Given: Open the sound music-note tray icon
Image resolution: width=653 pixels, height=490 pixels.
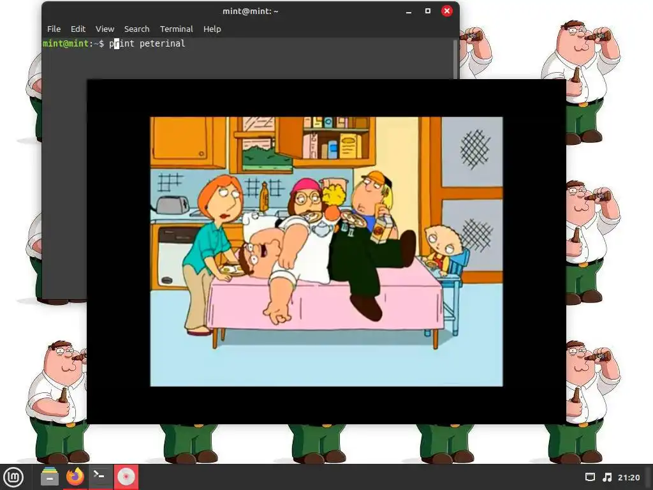Looking at the screenshot, I should tap(608, 477).
